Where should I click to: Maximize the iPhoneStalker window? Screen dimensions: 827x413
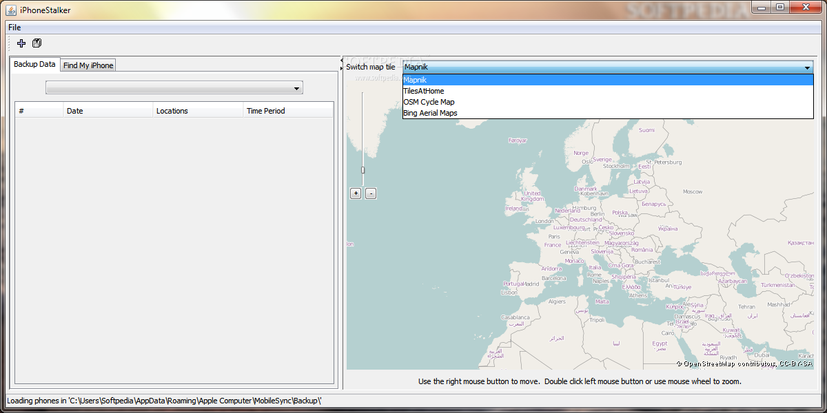[x=780, y=7]
